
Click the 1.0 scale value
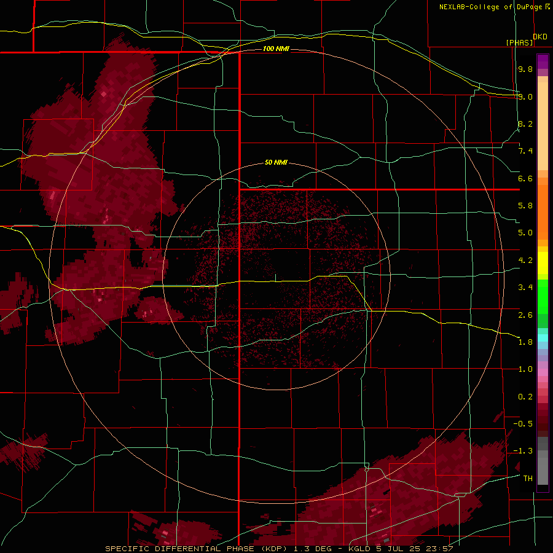525,369
